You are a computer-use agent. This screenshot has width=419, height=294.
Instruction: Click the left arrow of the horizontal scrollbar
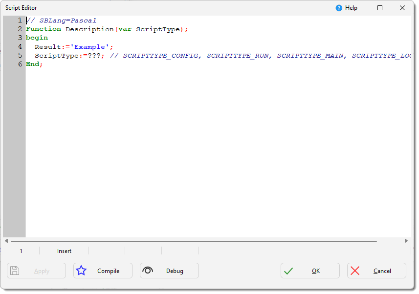tap(6, 240)
